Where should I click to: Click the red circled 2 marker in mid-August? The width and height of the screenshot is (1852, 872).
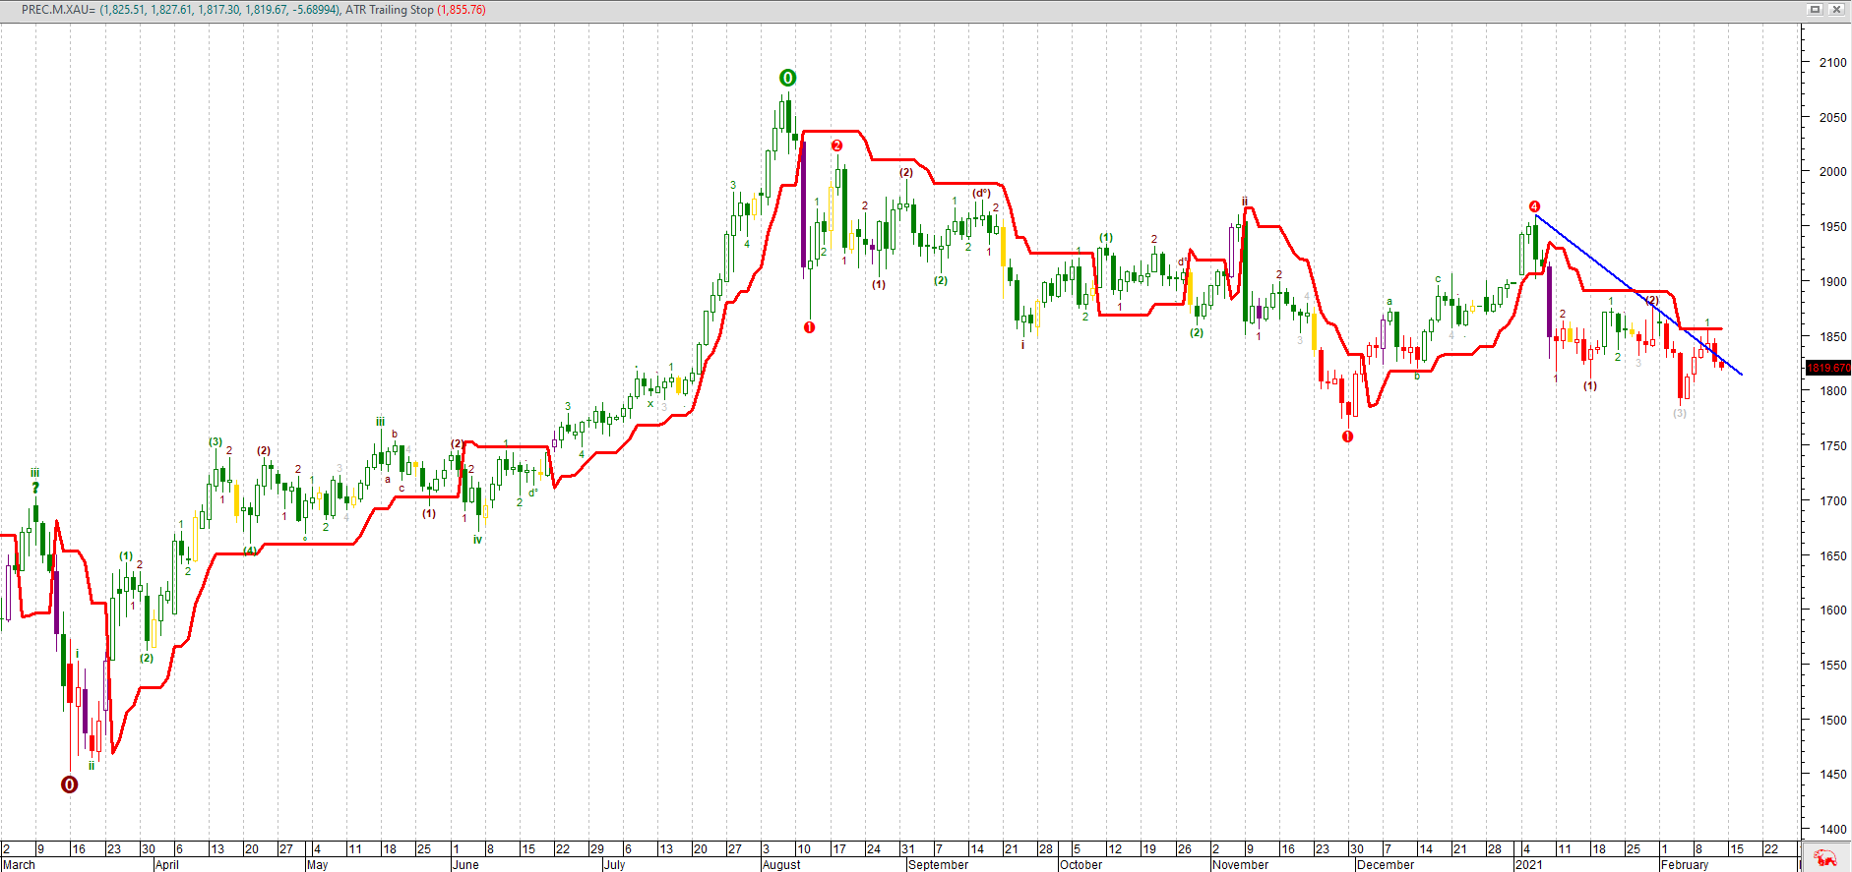(837, 145)
